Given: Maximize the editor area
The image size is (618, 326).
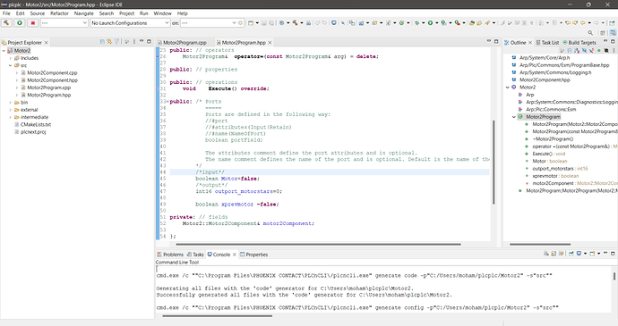Looking at the screenshot, I should [496, 41].
